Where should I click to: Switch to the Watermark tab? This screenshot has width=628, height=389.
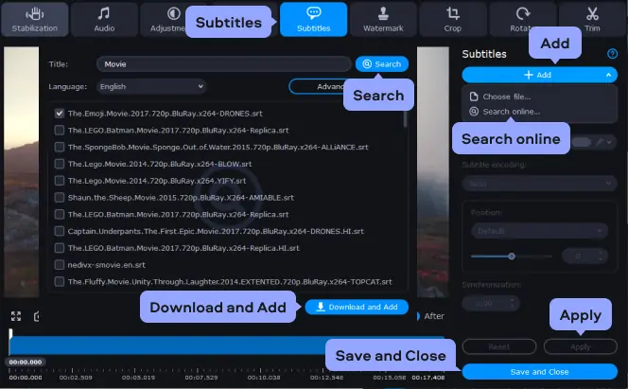click(x=383, y=20)
